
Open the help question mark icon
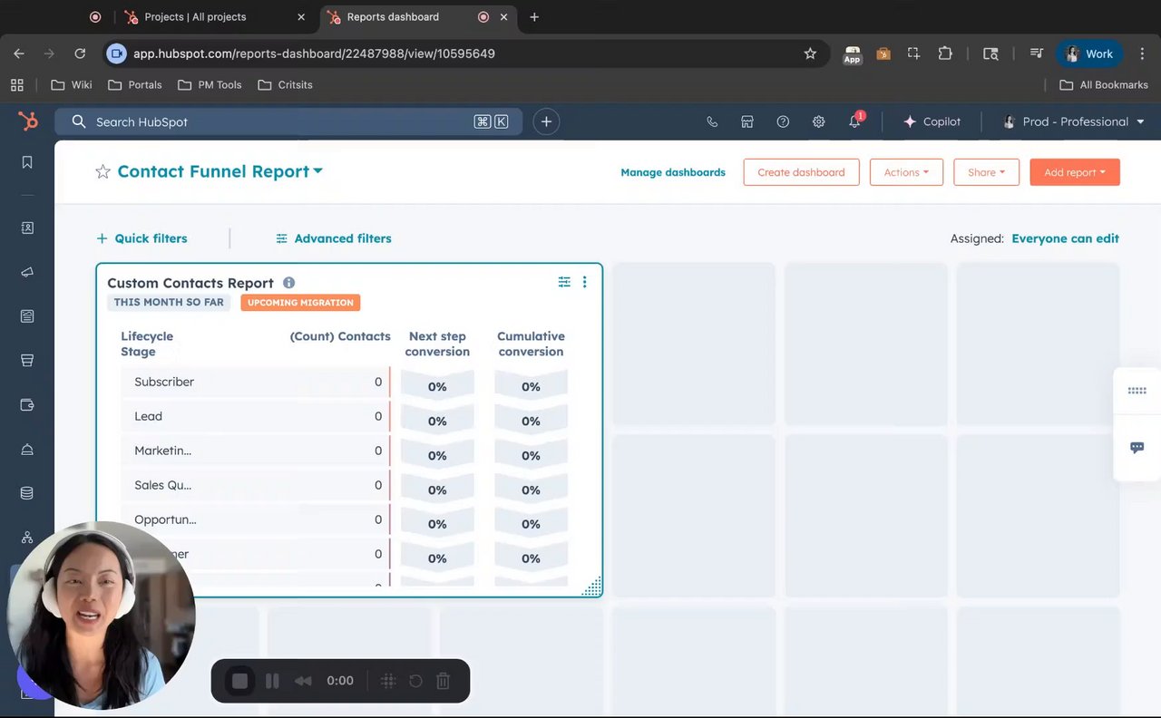[x=783, y=121]
